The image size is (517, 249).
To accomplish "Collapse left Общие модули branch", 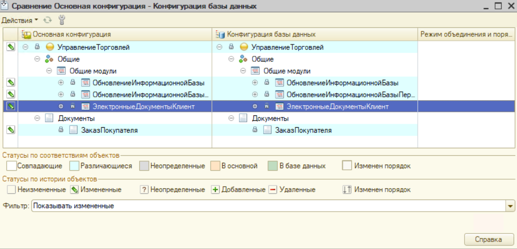I will coord(49,71).
